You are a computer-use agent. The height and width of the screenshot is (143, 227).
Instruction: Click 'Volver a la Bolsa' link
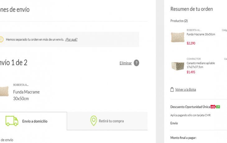tap(186, 90)
